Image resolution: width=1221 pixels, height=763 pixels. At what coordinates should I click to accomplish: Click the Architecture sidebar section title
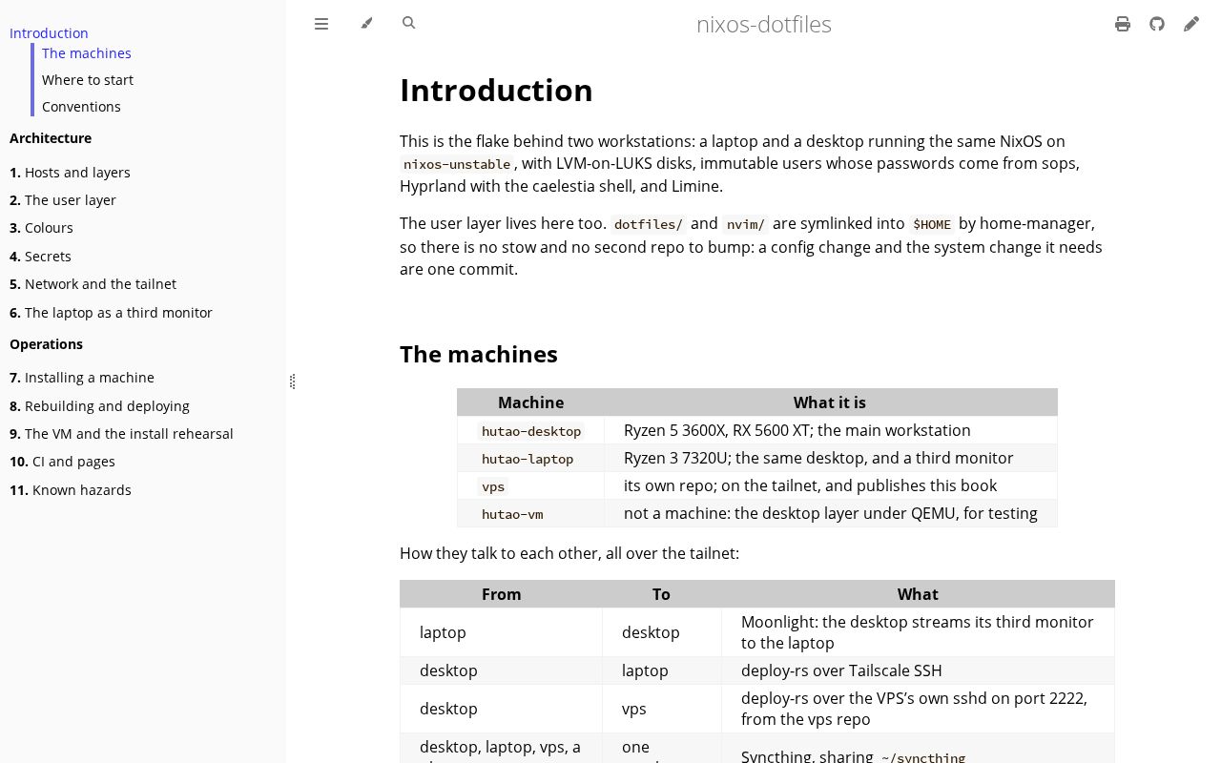[51, 138]
